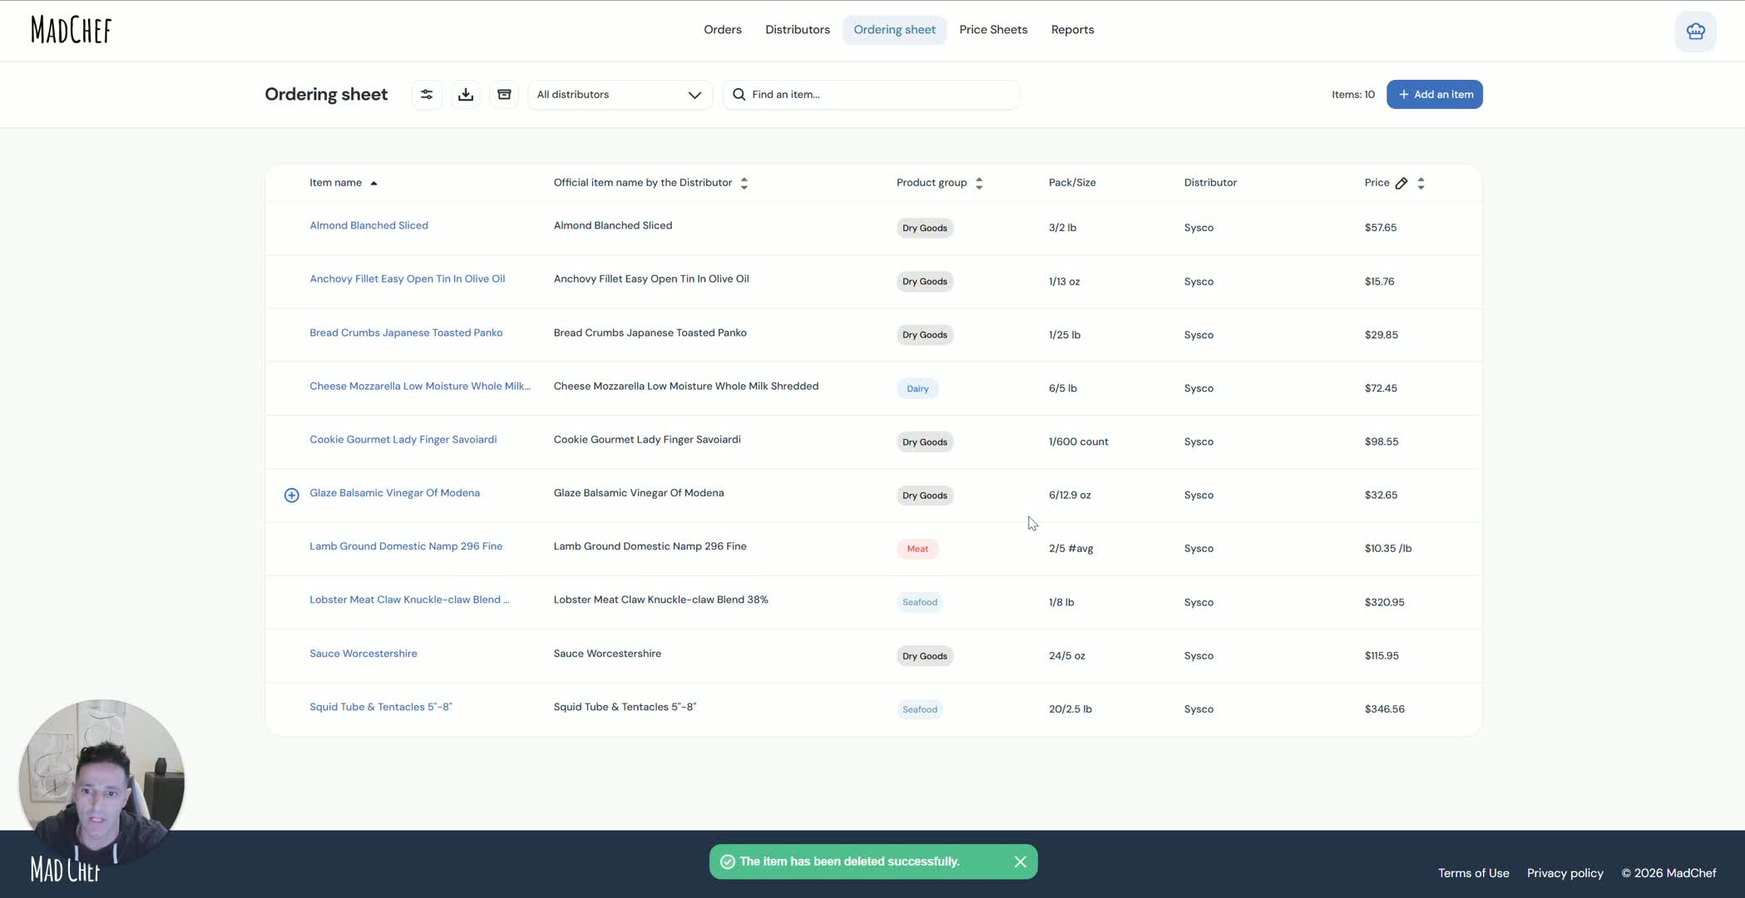Click the Dairy tag on Mozzarella row
The width and height of the screenshot is (1745, 898).
click(917, 389)
